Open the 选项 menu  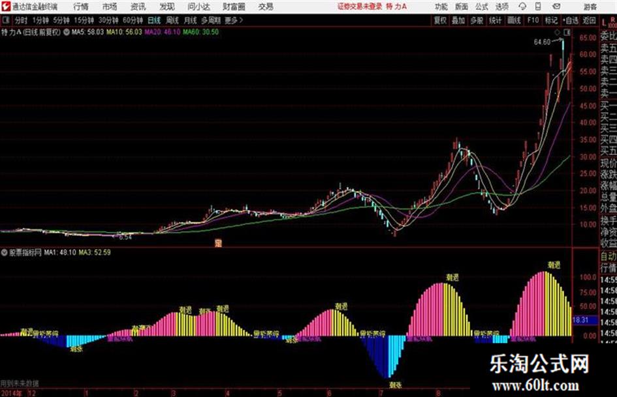click(501, 7)
